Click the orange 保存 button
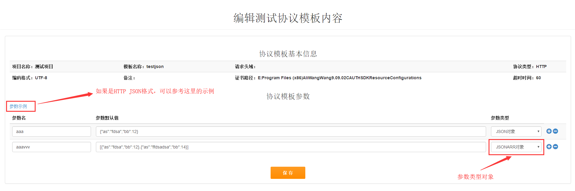Image resolution: width=575 pixels, height=191 pixels. (x=288, y=173)
